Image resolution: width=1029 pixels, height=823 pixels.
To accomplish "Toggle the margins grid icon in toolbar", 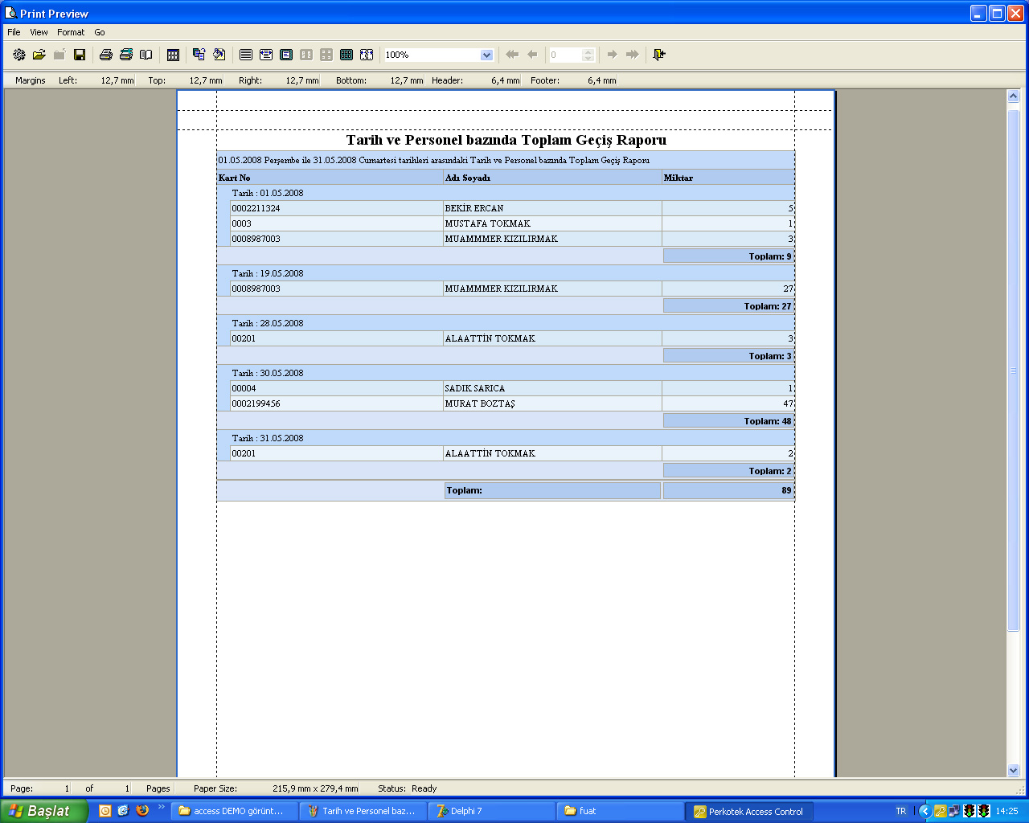I will click(173, 55).
